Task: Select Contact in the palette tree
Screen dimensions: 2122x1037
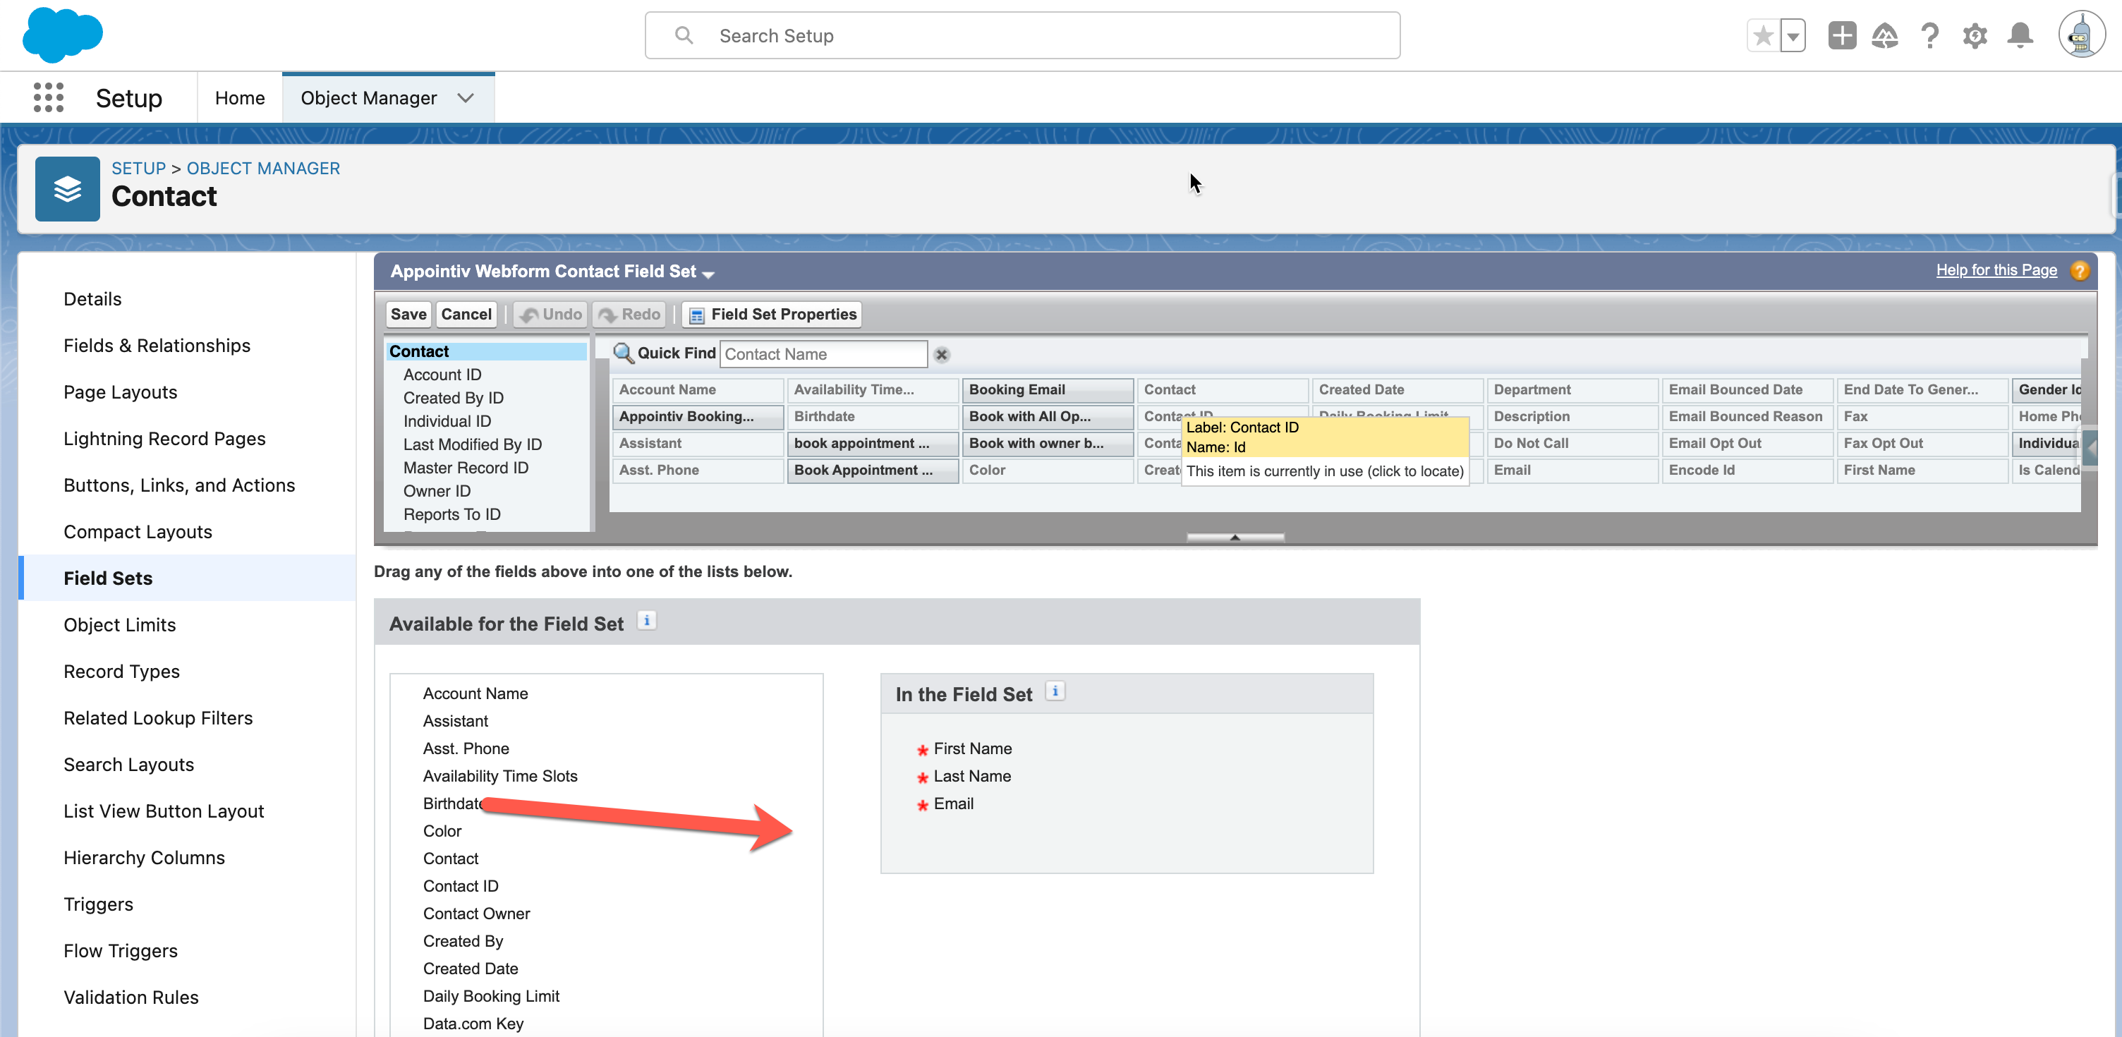Action: (x=486, y=352)
